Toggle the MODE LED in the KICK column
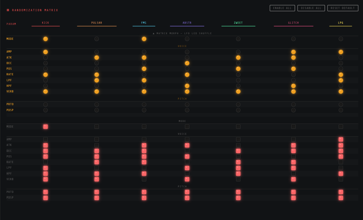363x220 pixels. pyautogui.click(x=46, y=39)
